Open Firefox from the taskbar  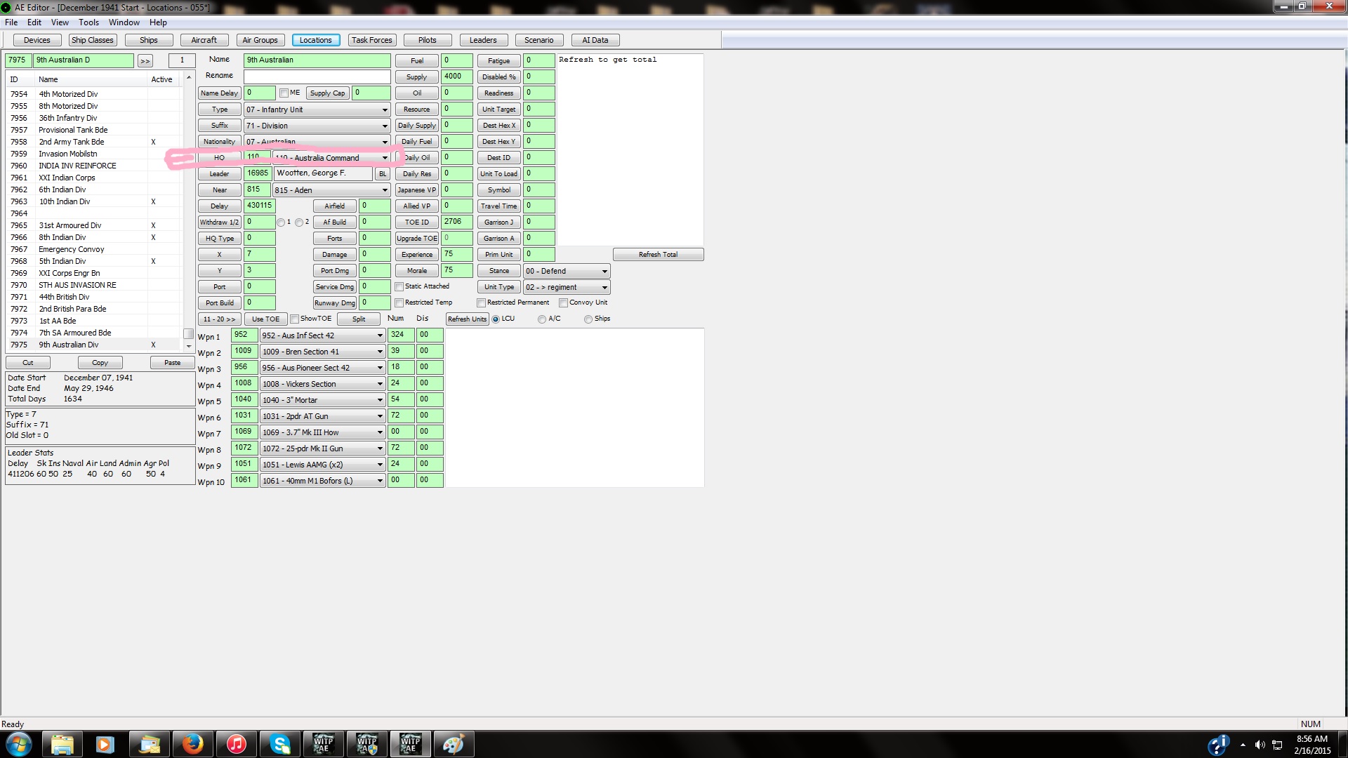192,744
